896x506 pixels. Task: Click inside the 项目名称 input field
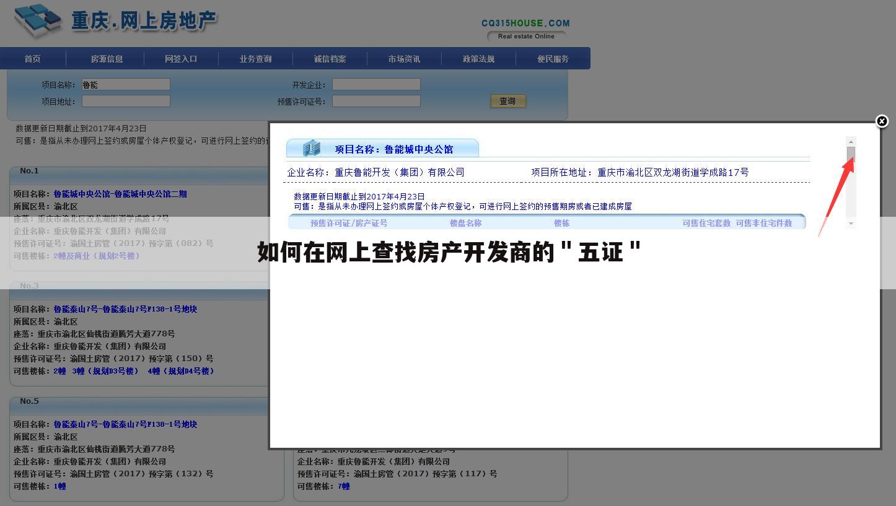(125, 84)
